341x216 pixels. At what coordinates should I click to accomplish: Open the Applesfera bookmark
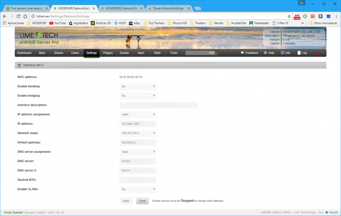78,23
